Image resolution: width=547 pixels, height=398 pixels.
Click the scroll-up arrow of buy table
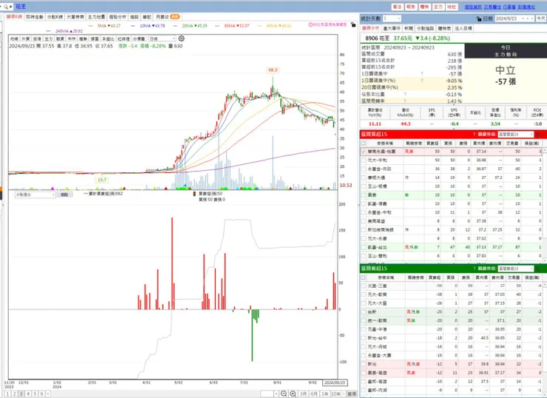545,150
